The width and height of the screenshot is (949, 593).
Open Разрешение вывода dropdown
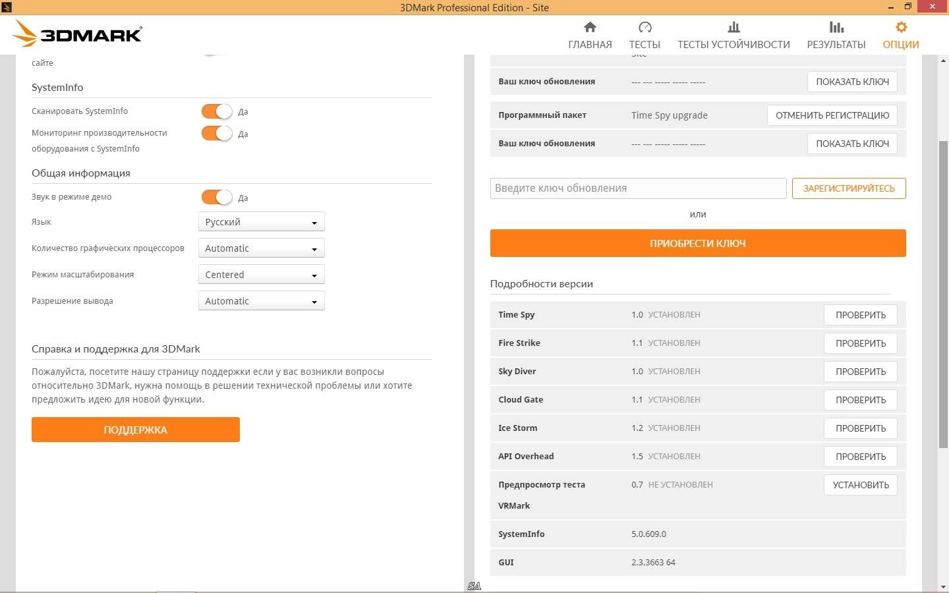pos(261,301)
